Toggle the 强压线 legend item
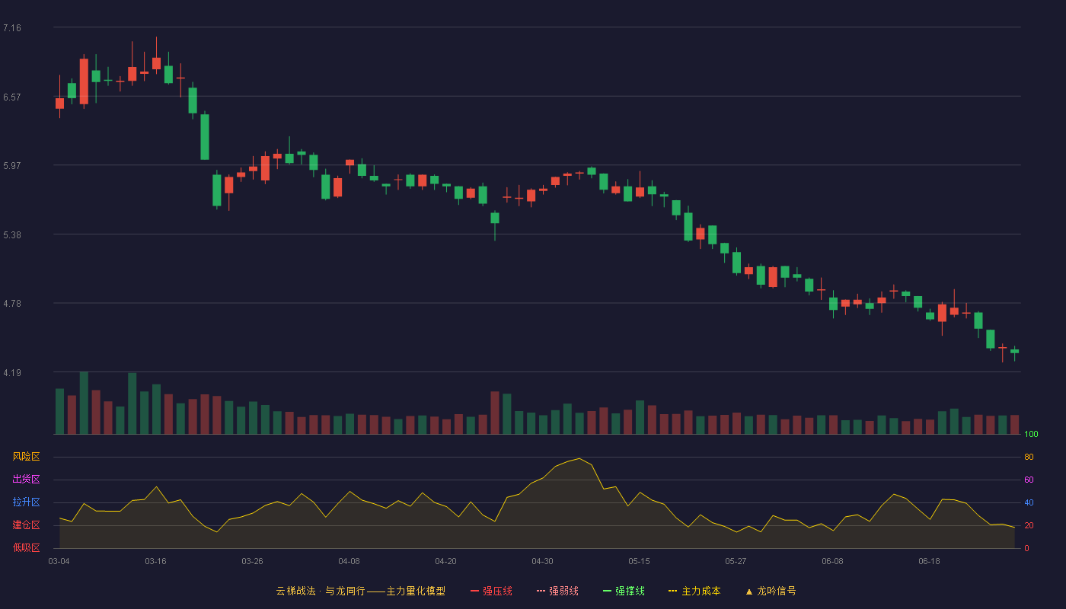Viewport: 1066px width, 609px height. point(491,591)
